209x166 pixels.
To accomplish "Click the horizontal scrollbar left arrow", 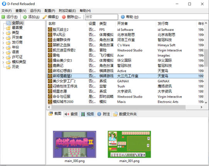I will click(49, 107).
